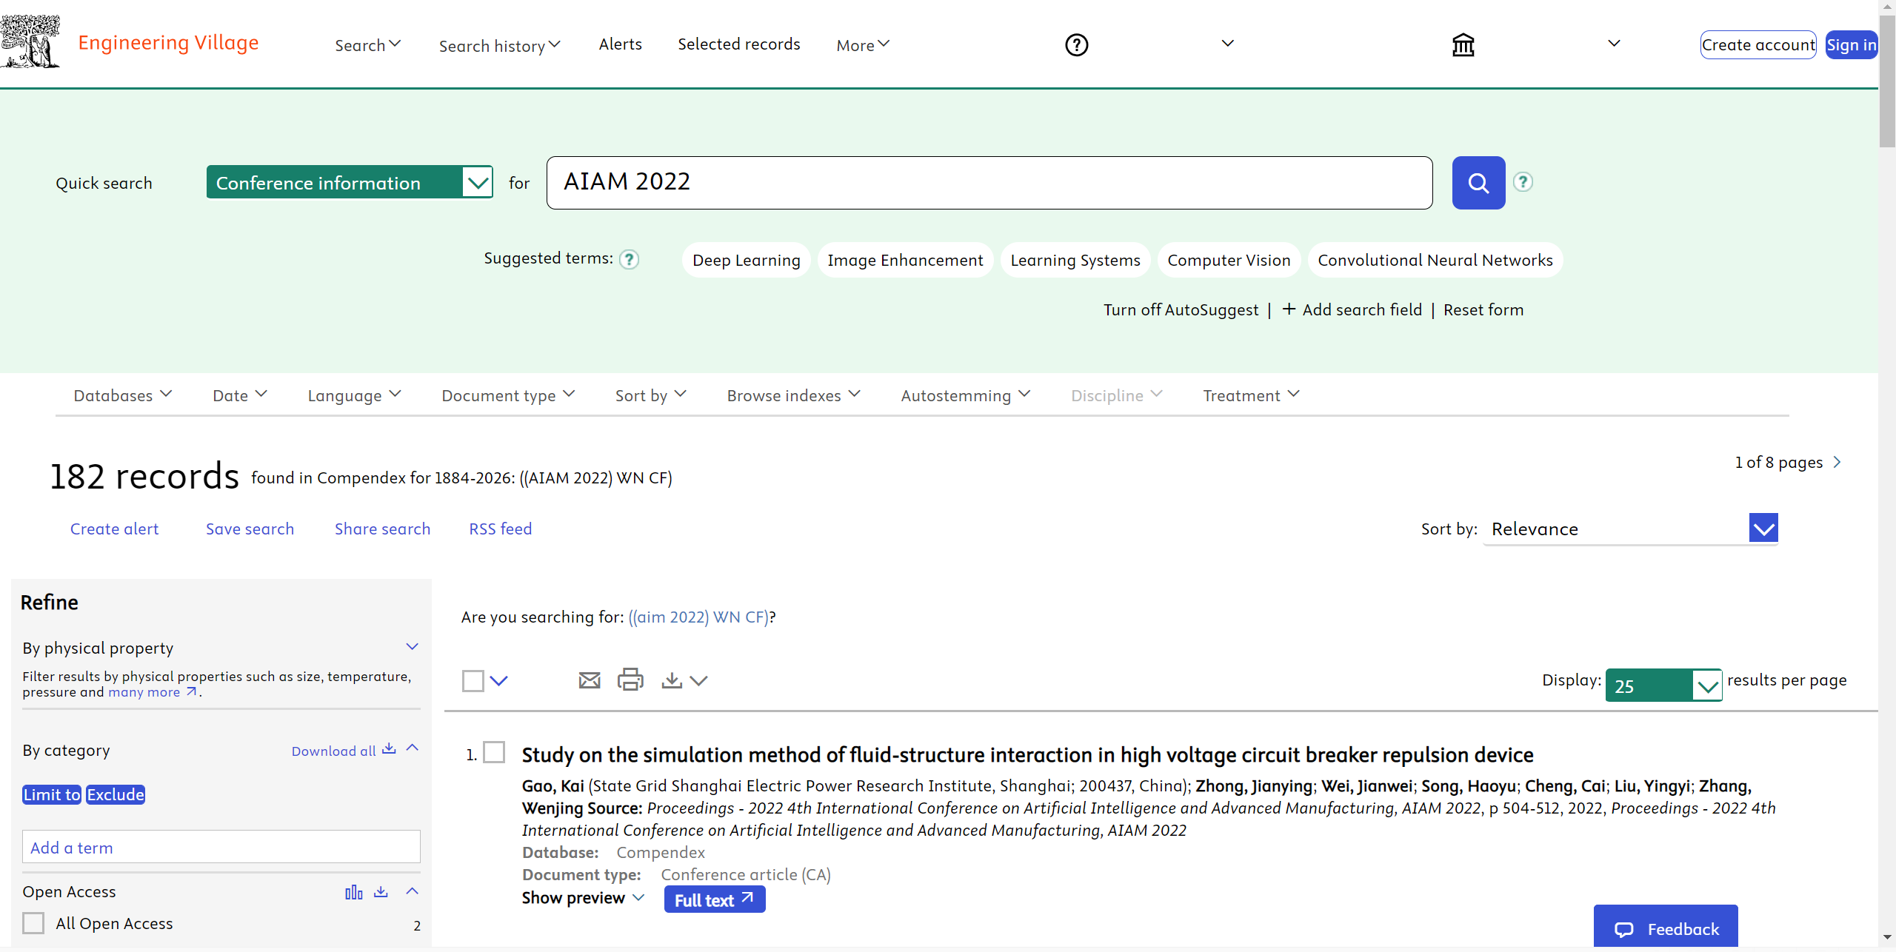The width and height of the screenshot is (1896, 952).
Task: Open the Databases filter menu
Action: point(122,395)
